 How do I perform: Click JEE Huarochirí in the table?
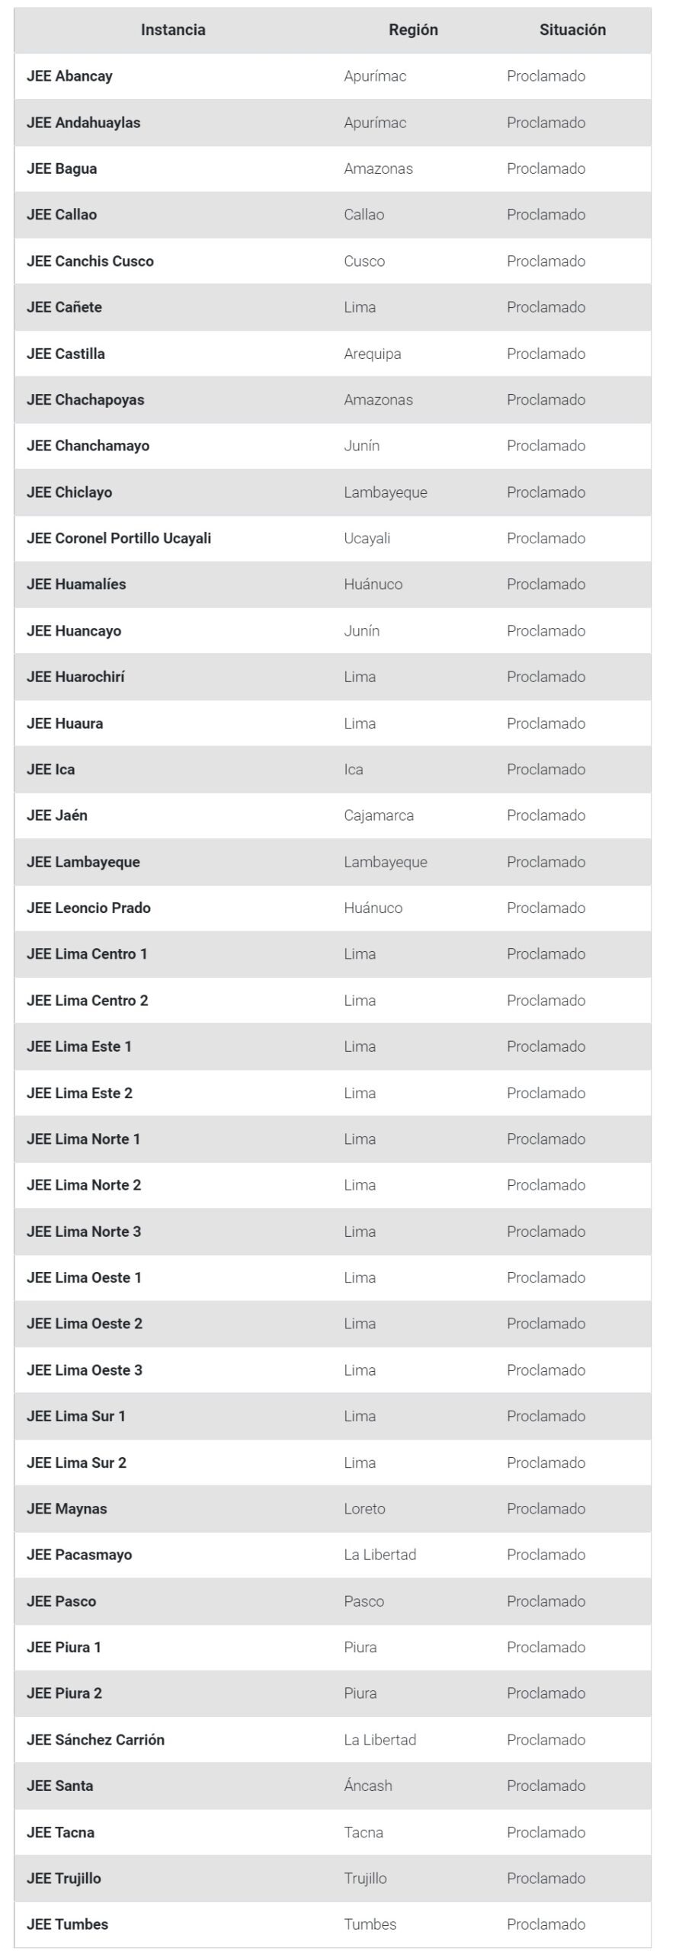[x=75, y=677]
